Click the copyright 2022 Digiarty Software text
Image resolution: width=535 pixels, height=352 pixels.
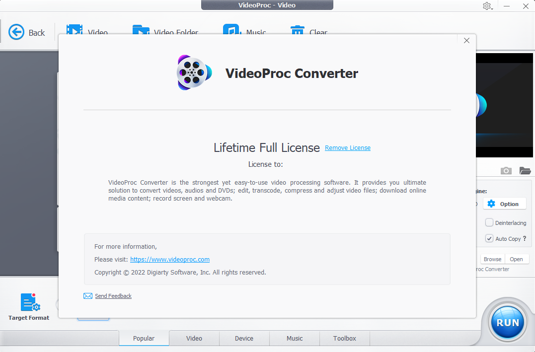click(180, 272)
